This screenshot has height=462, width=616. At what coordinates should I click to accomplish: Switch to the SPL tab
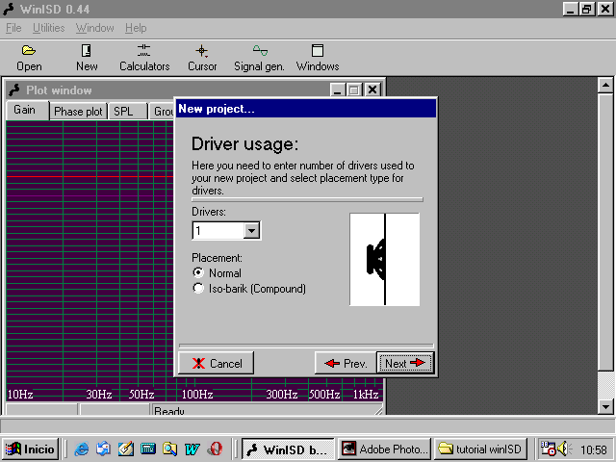point(128,112)
